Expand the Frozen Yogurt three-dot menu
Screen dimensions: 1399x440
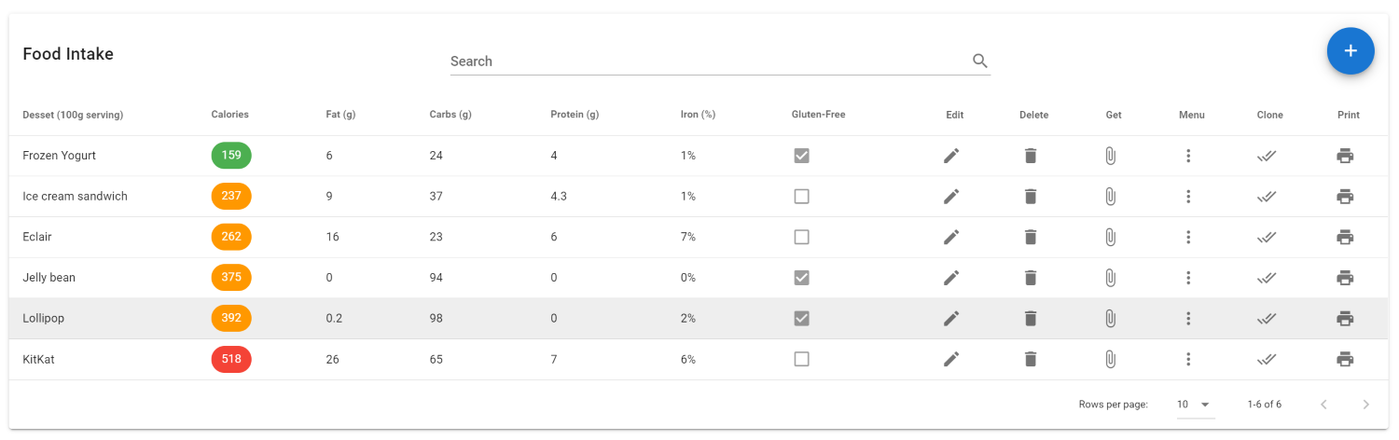[1188, 156]
